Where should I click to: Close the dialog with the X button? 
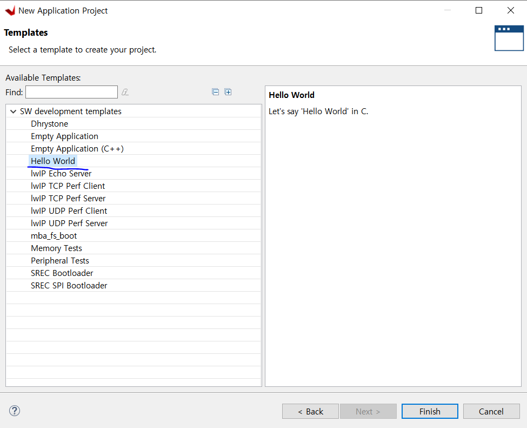point(511,10)
